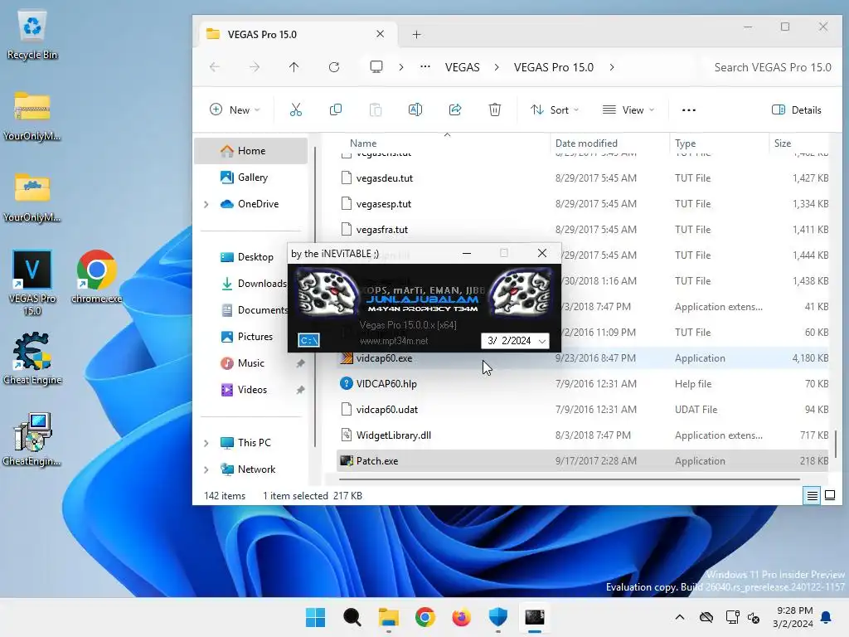
Task: Select Videos in the navigation pane
Action: 252,390
